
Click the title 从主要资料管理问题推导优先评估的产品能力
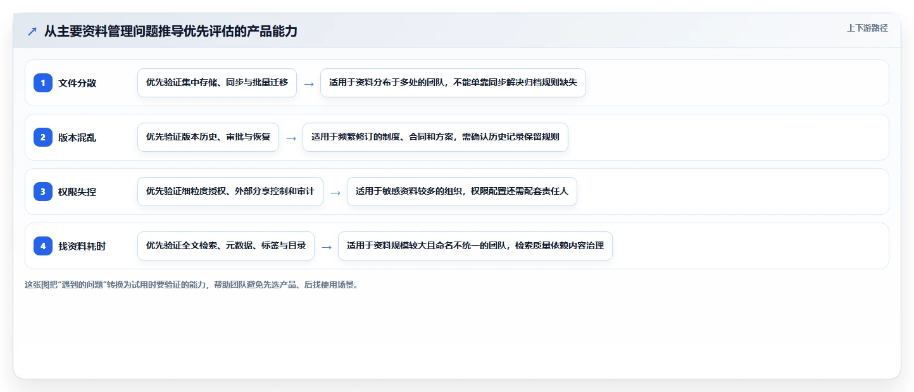(x=171, y=31)
